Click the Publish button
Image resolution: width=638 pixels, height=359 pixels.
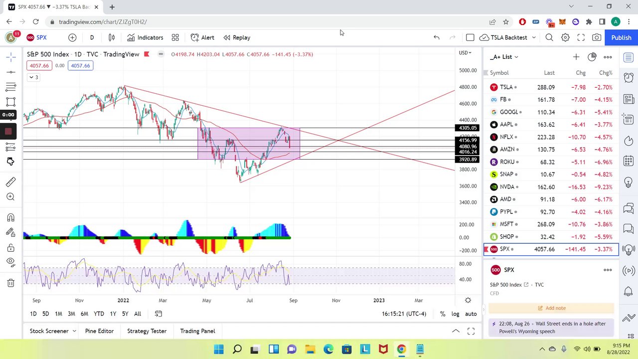point(621,37)
